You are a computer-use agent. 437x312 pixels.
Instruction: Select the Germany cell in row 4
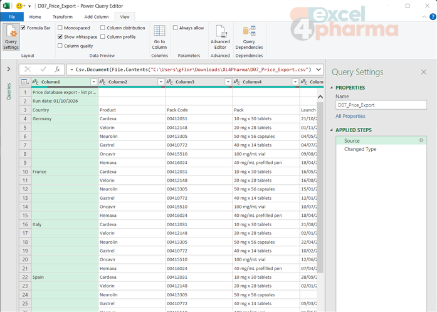click(65, 118)
